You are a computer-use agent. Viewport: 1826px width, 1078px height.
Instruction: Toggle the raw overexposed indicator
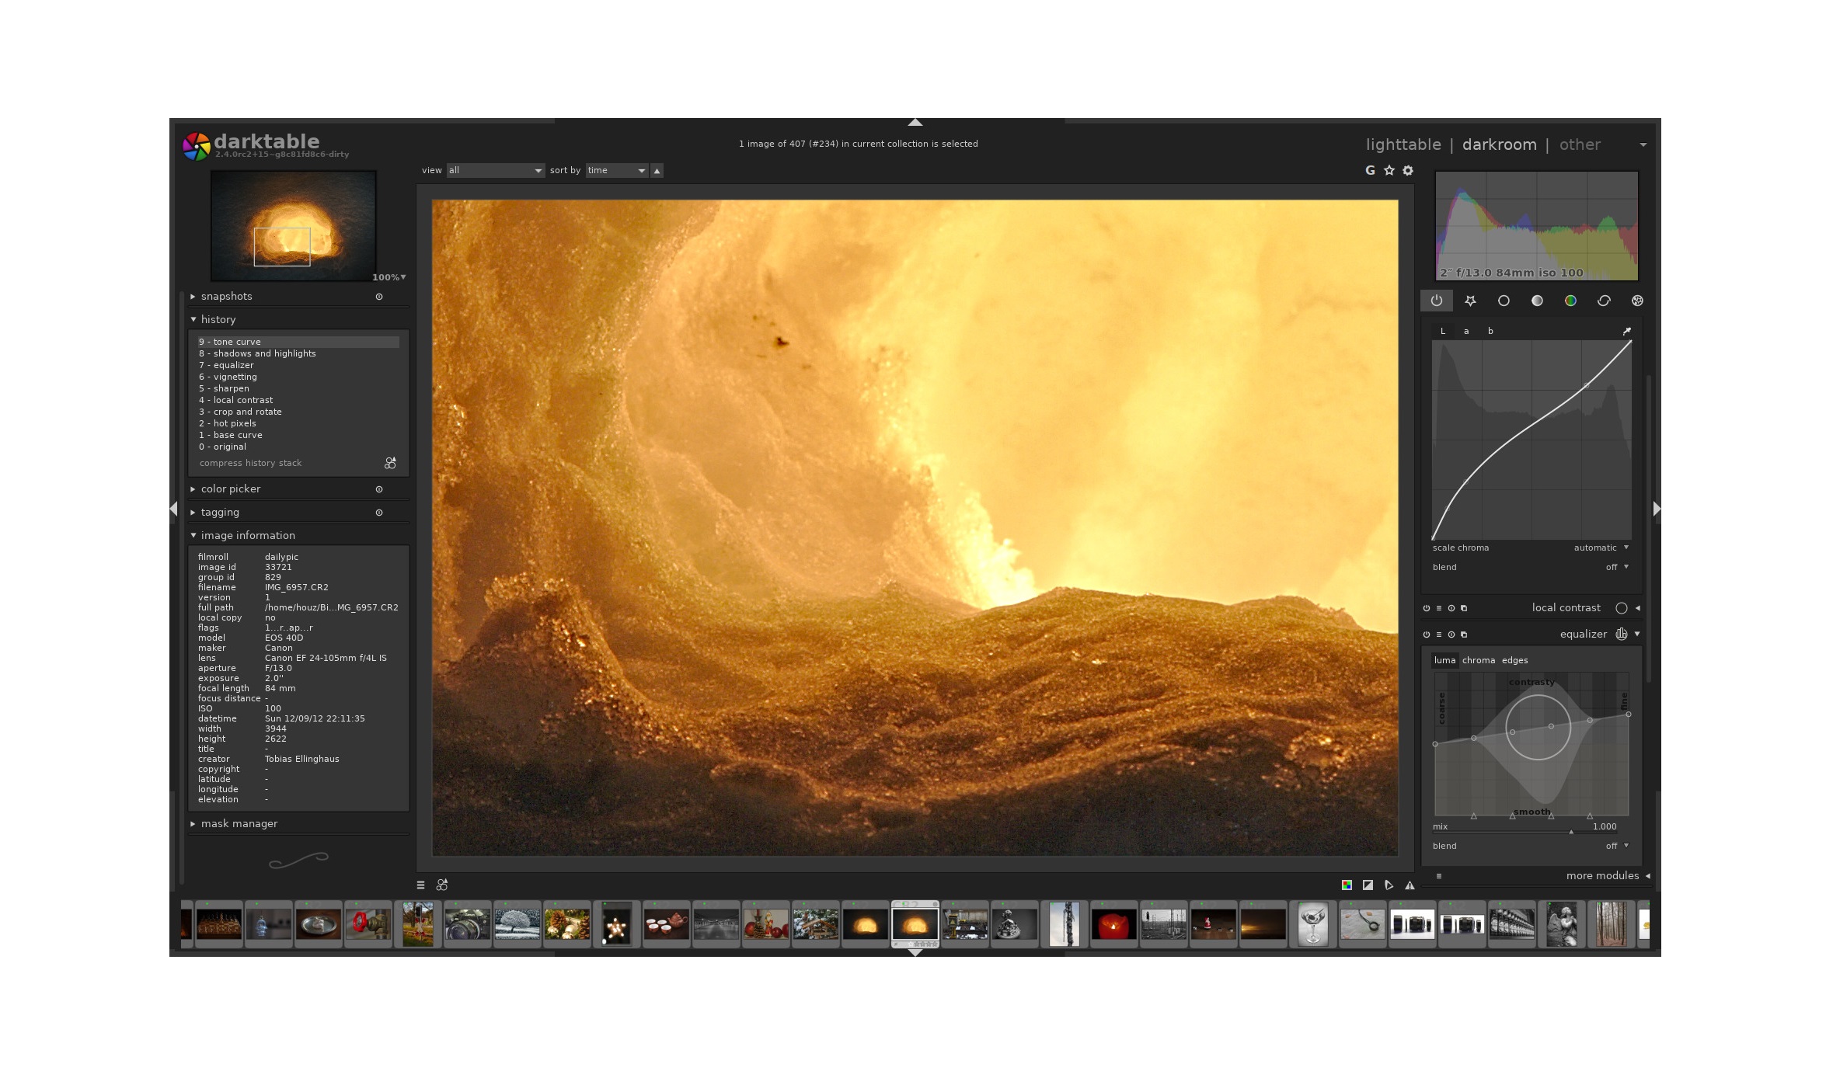click(x=1346, y=885)
